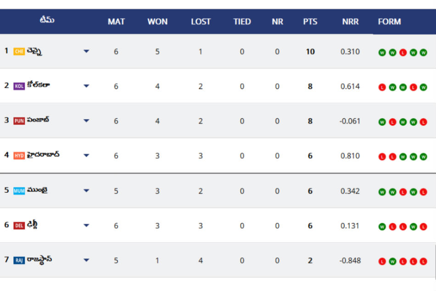
Task: Click the DEL team badge icon
Action: click(19, 225)
